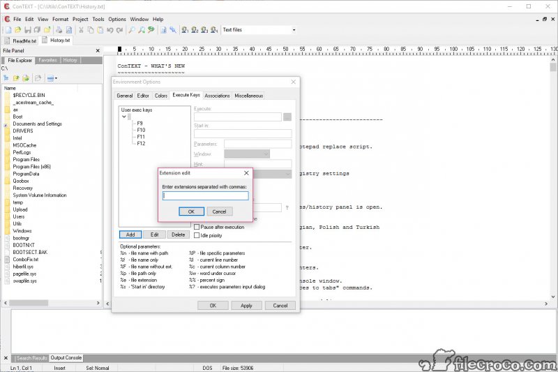Click the Add button under exec keys

[x=130, y=235]
